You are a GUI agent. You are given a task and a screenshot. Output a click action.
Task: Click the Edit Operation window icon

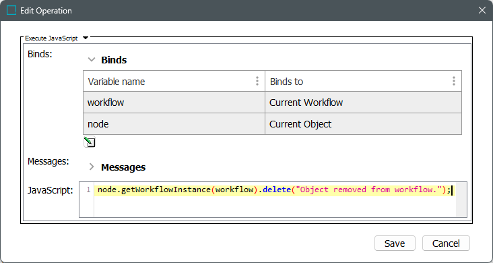tap(11, 10)
